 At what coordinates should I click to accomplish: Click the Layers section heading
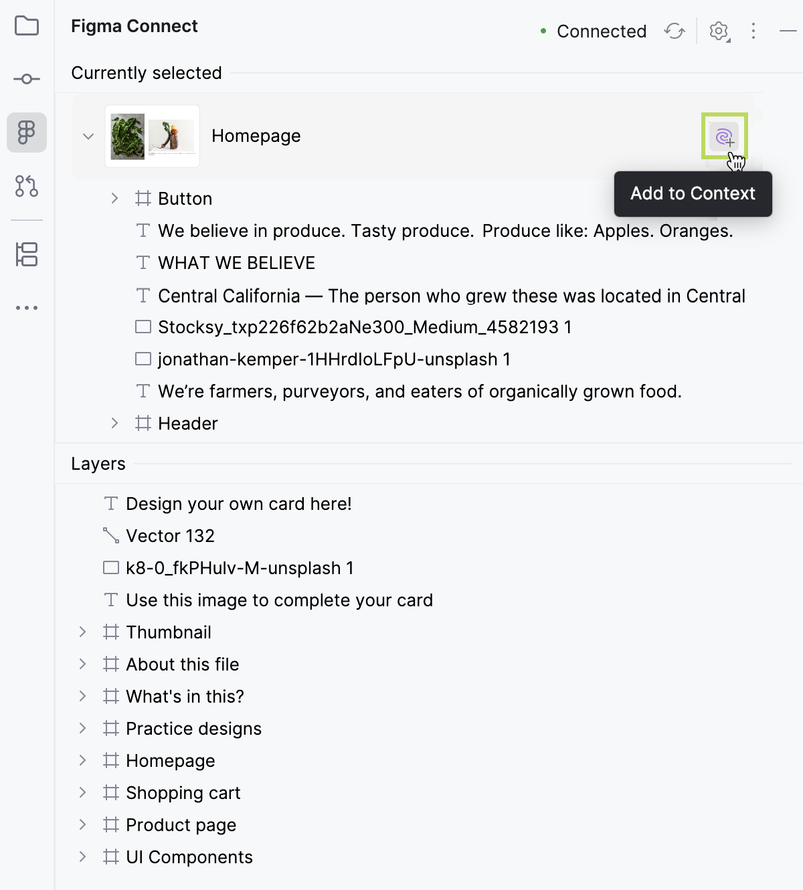click(x=98, y=464)
